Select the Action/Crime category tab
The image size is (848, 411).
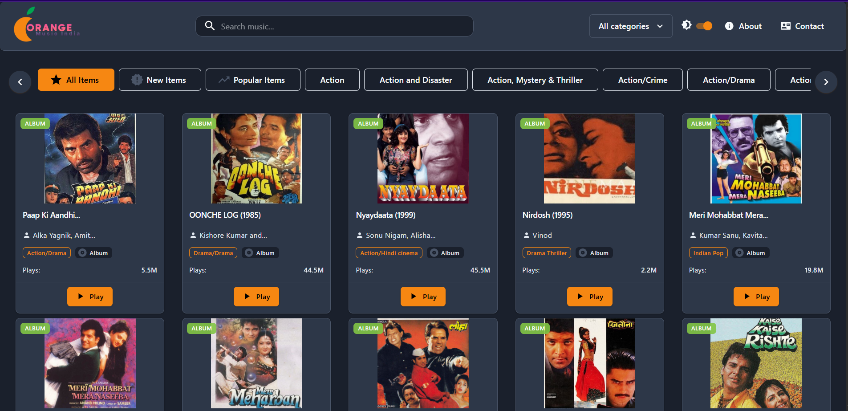click(x=642, y=80)
